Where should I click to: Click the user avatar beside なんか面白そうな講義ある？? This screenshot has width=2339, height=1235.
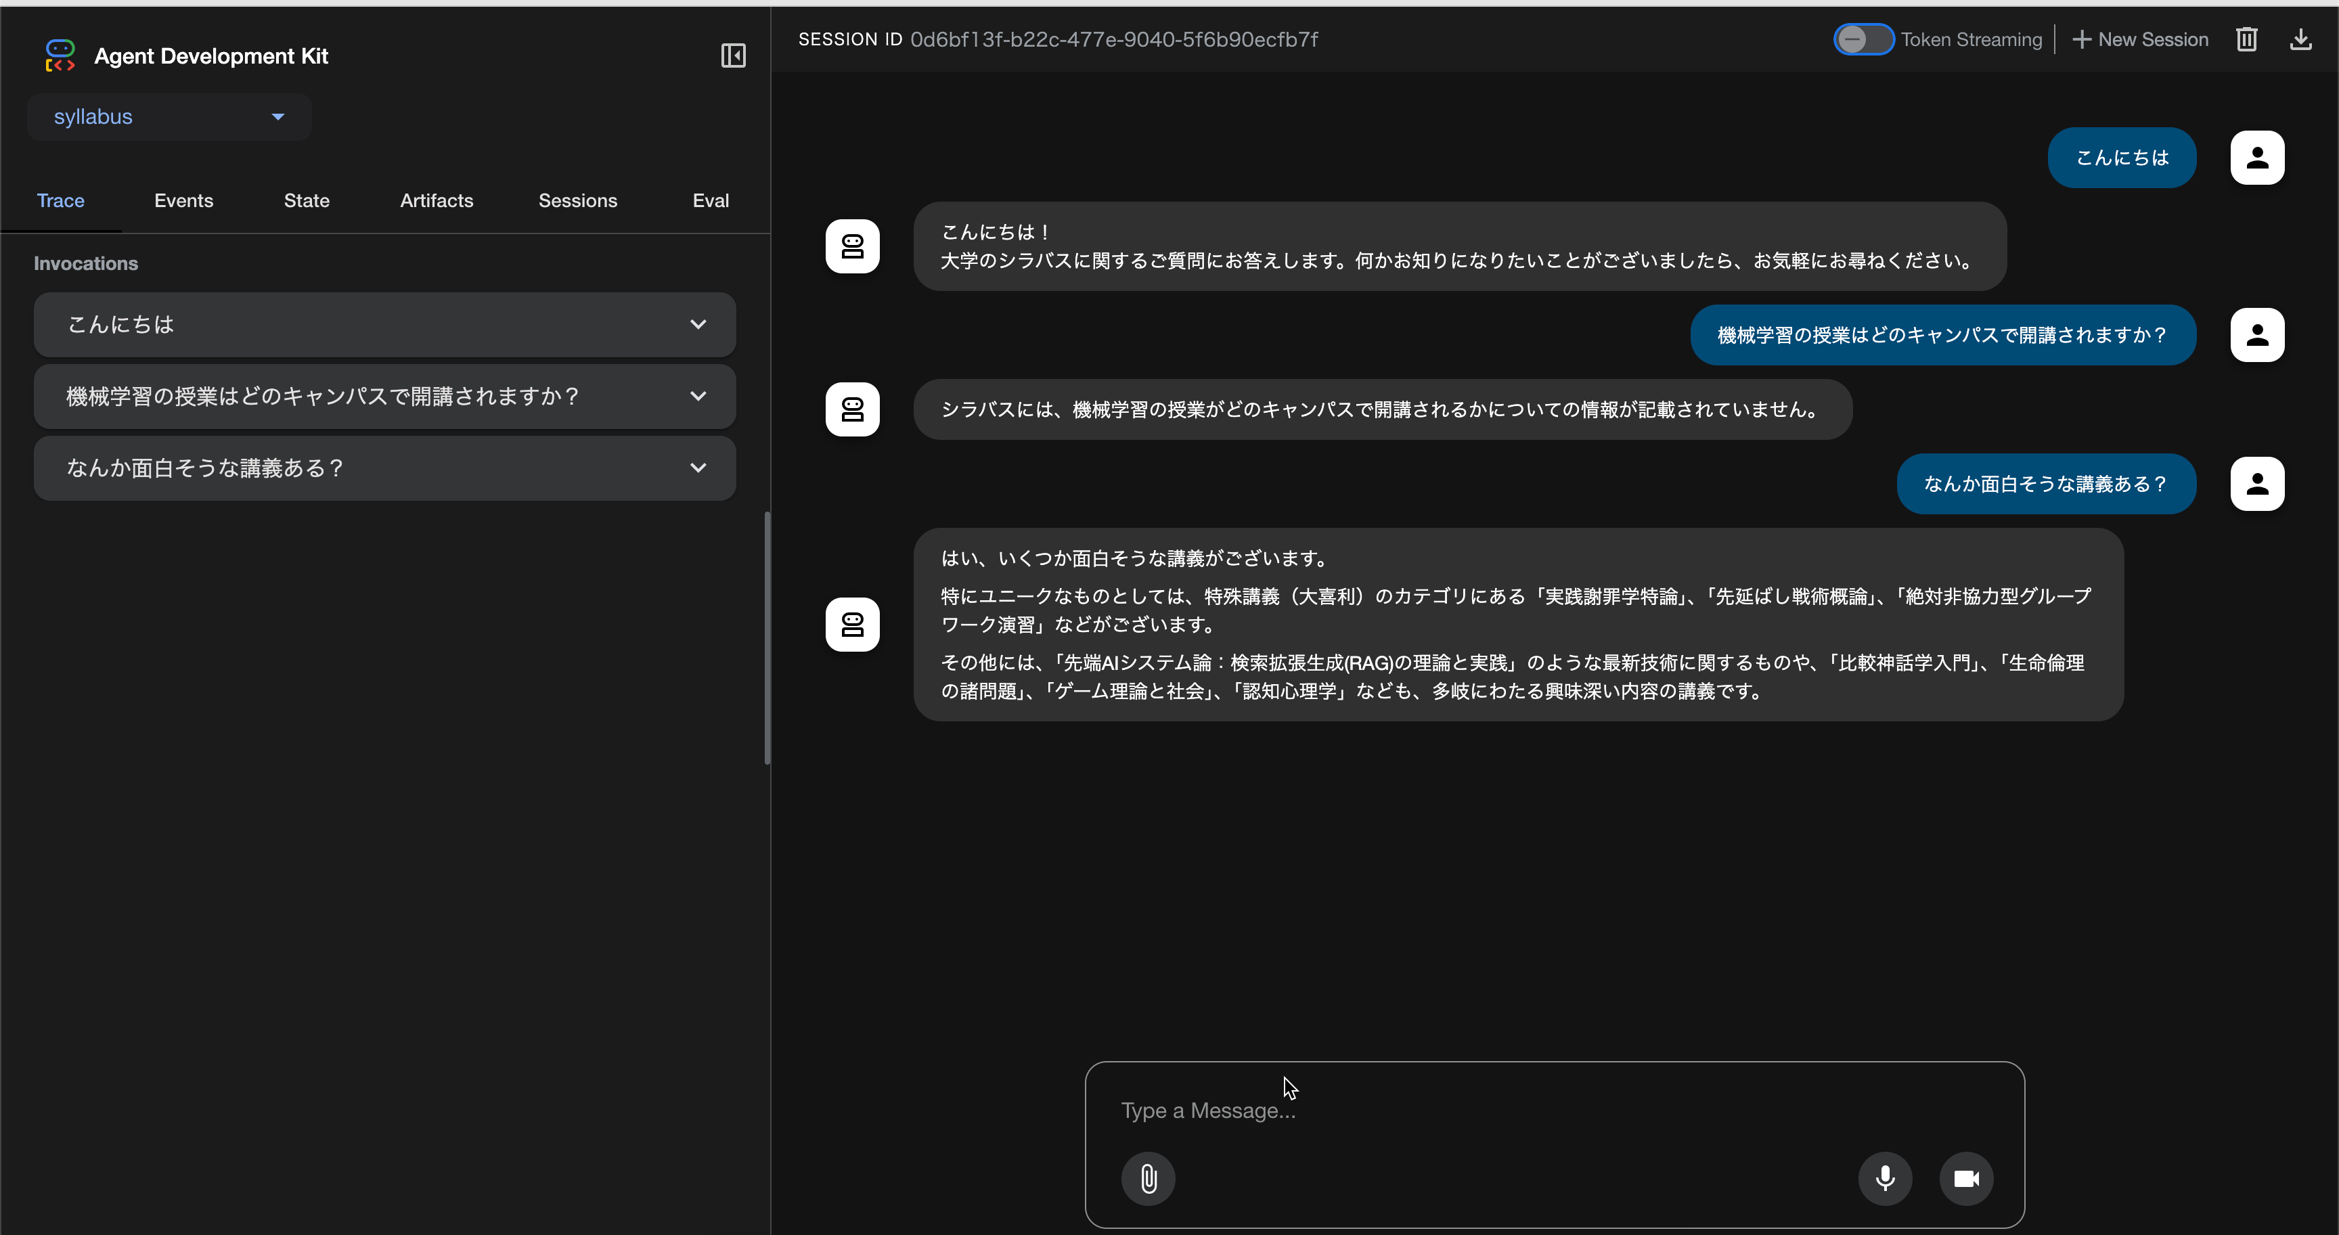coord(2257,484)
